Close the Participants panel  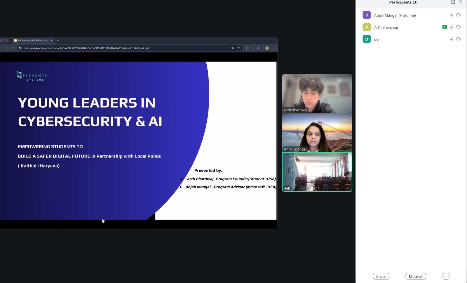460,2
